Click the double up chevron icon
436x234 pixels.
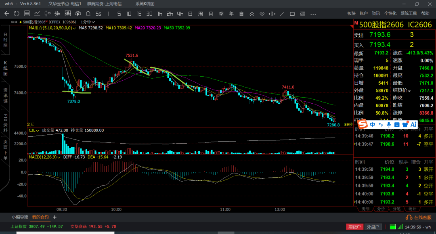click(x=252, y=14)
